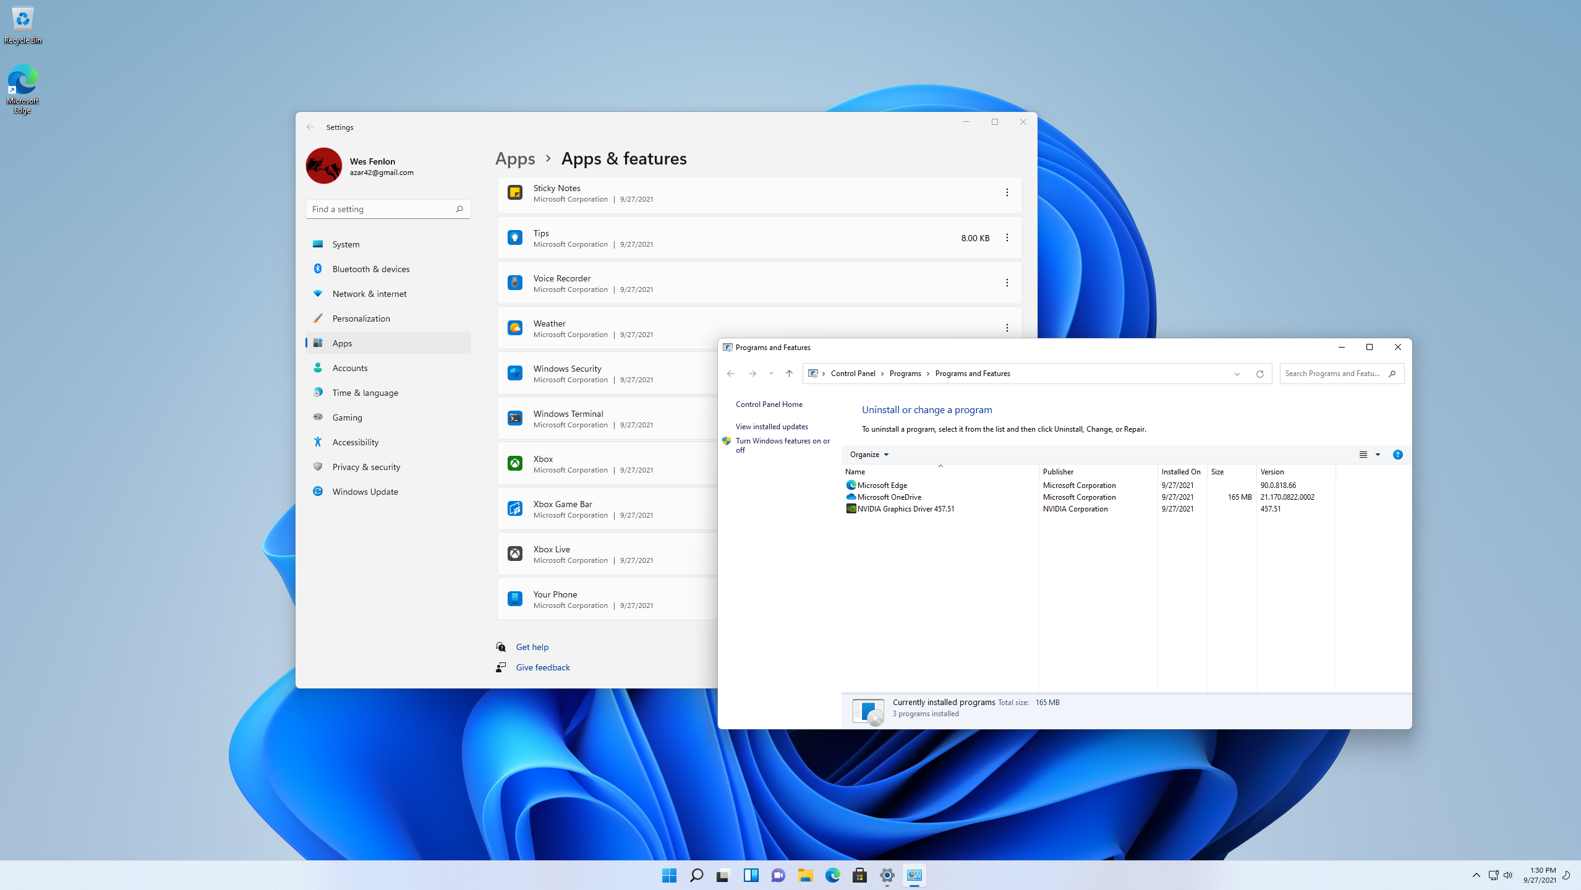
Task: Go up one folder level in Control Panel
Action: (x=789, y=374)
